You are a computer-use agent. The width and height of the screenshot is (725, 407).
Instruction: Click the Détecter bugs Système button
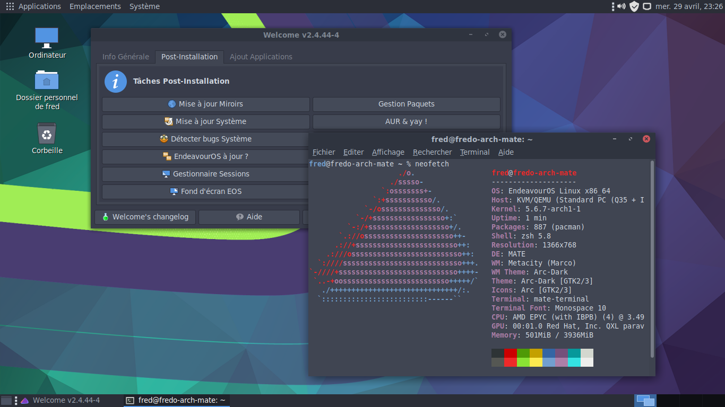[x=206, y=139]
